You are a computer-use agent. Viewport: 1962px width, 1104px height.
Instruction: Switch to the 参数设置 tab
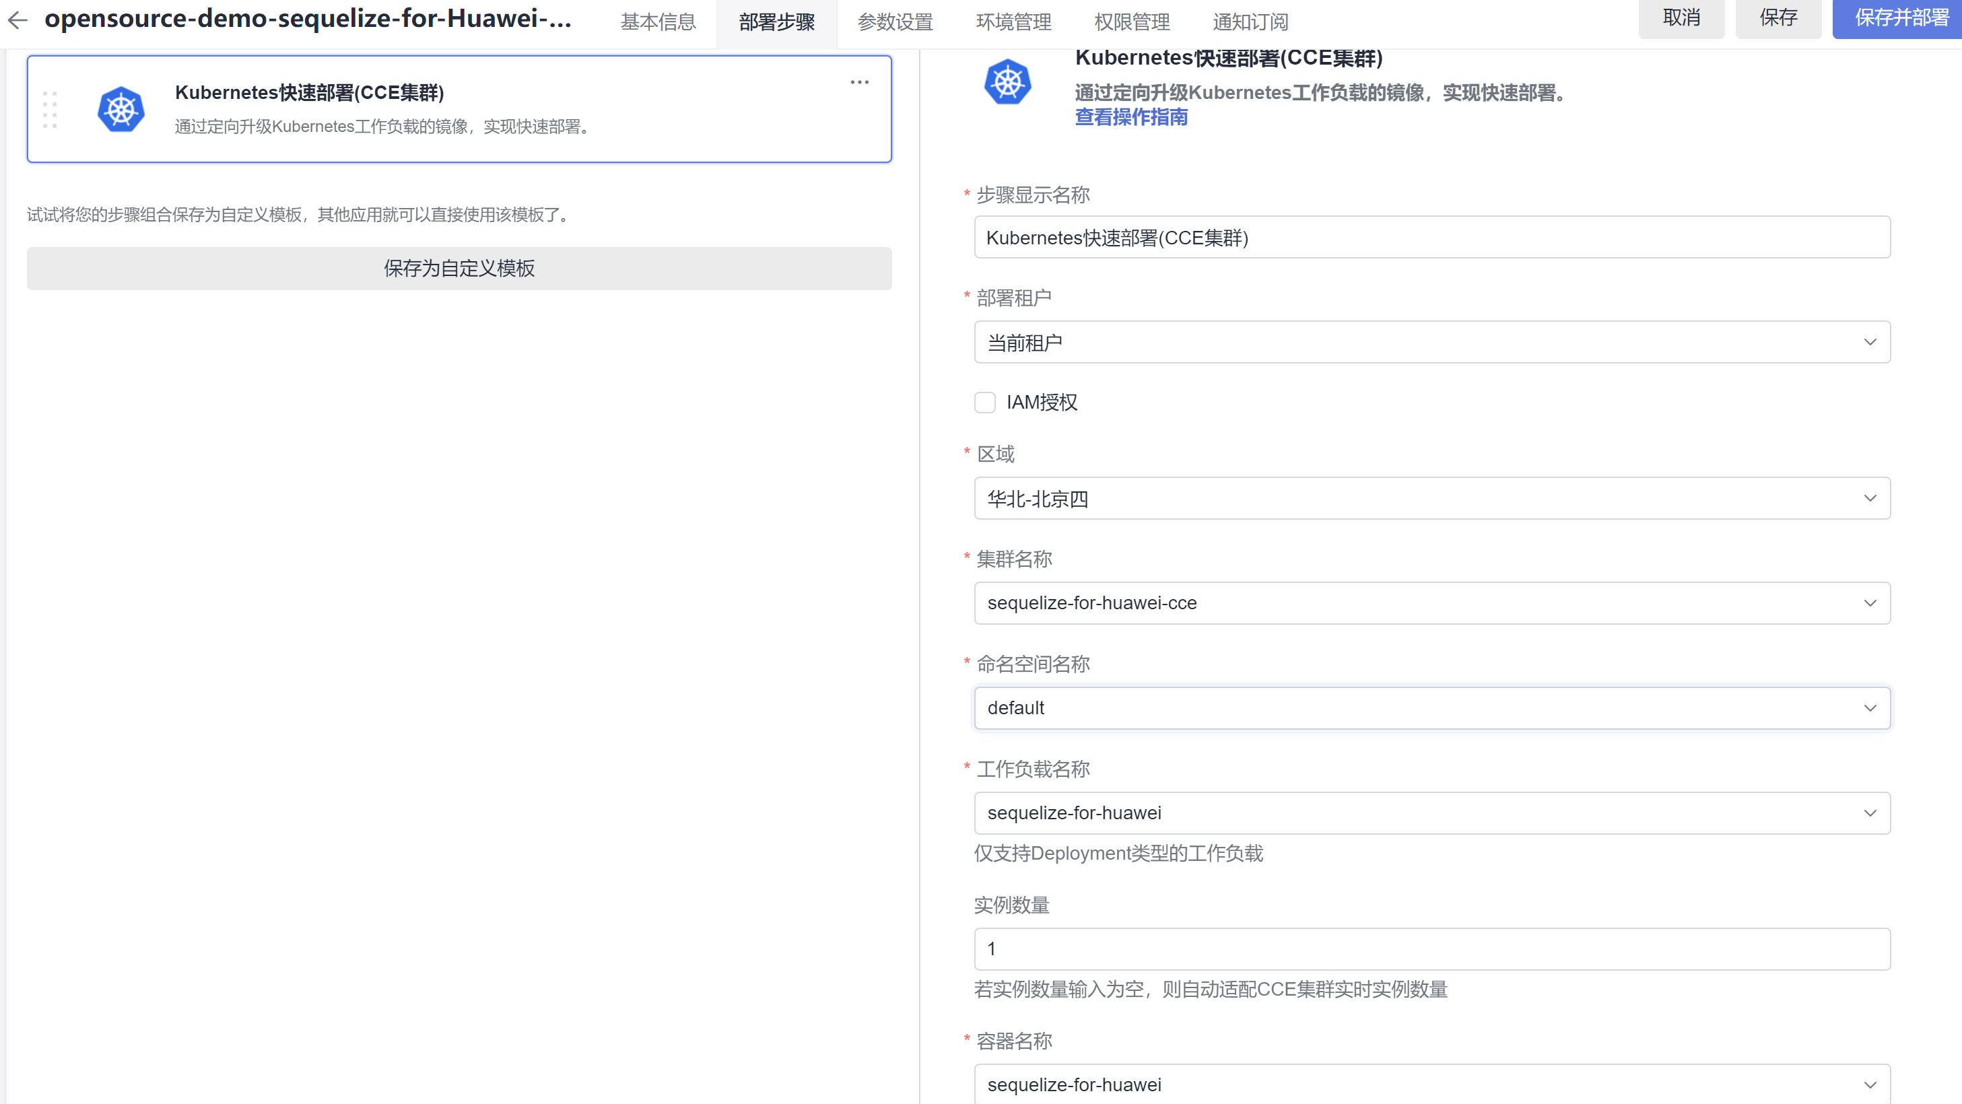895,22
